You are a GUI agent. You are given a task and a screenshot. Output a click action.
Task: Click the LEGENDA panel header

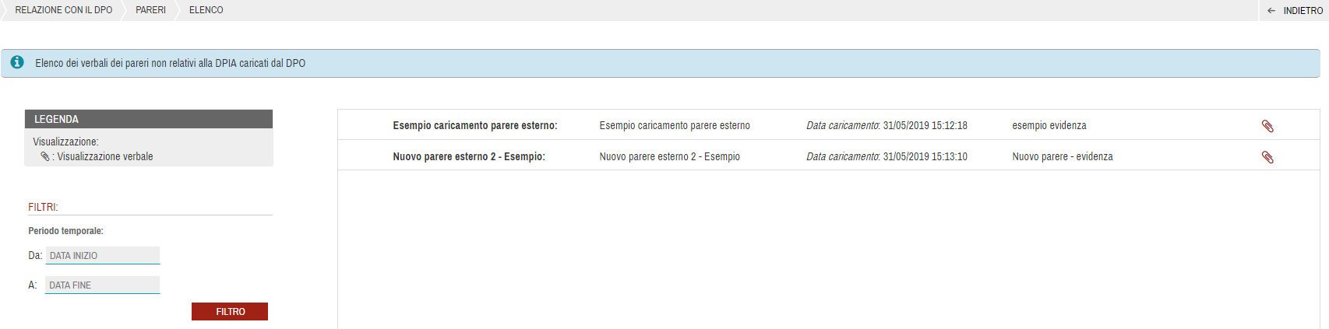coord(149,119)
